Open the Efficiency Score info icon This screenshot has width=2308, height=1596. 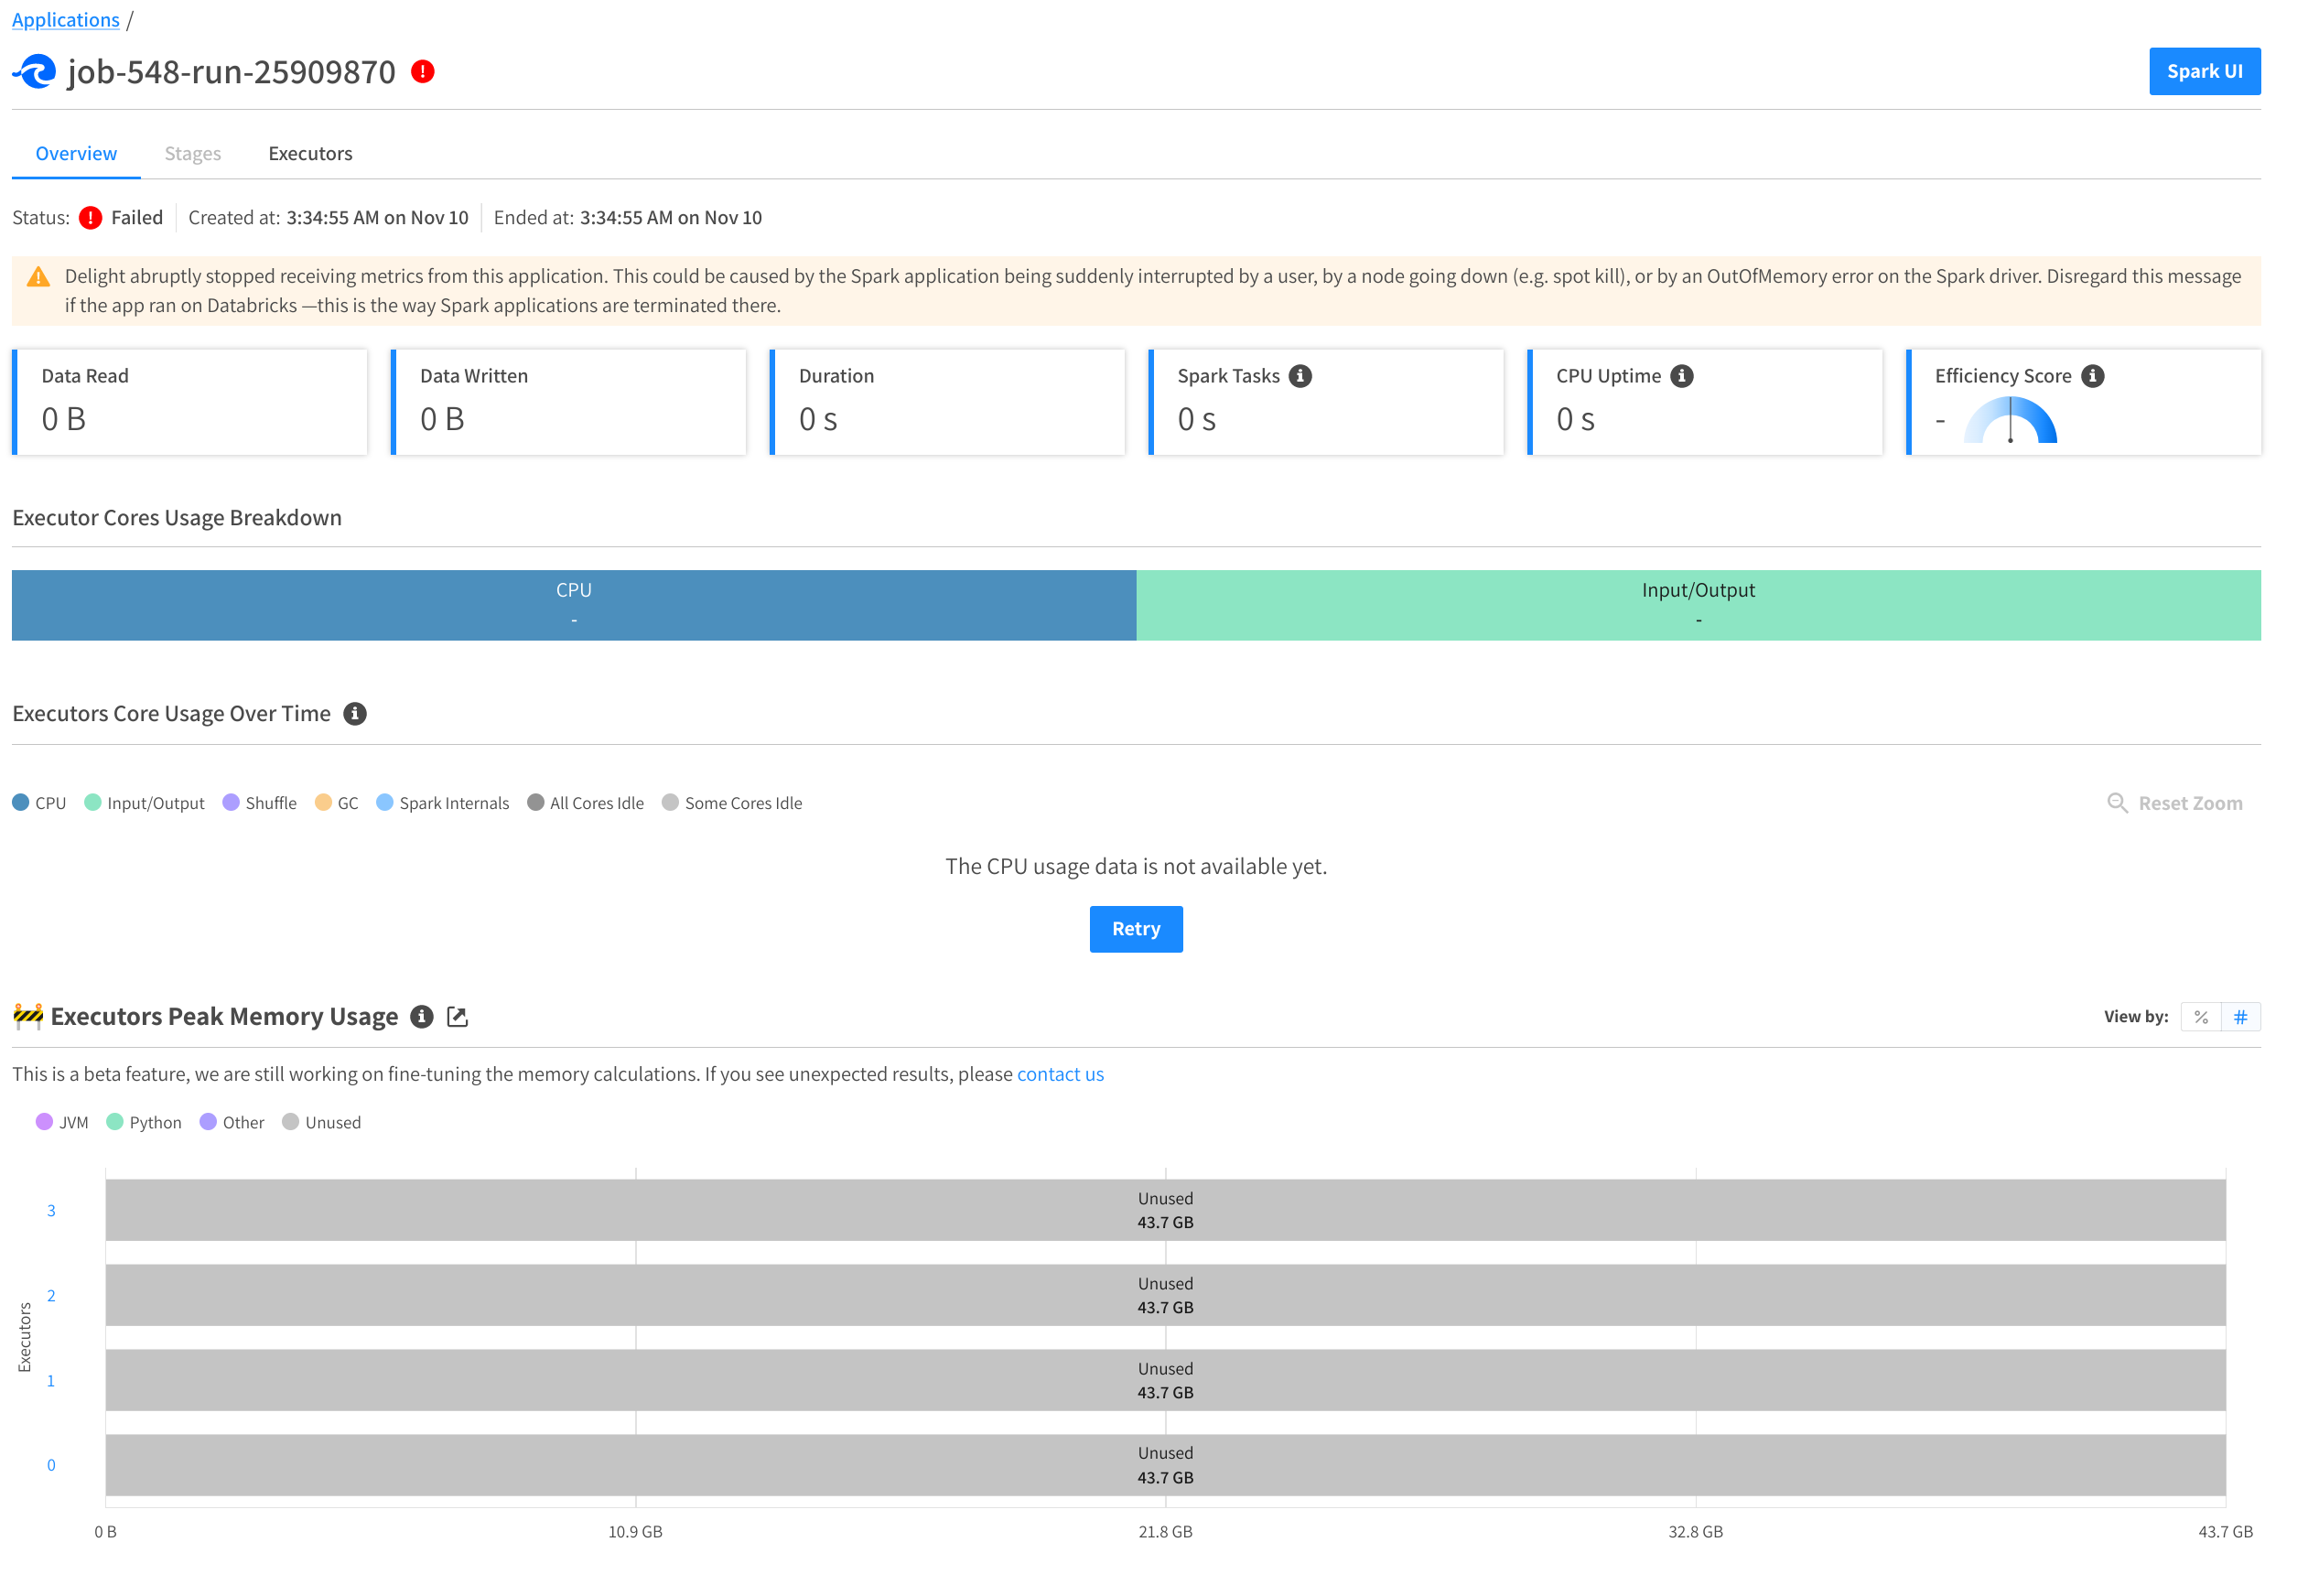point(2093,375)
